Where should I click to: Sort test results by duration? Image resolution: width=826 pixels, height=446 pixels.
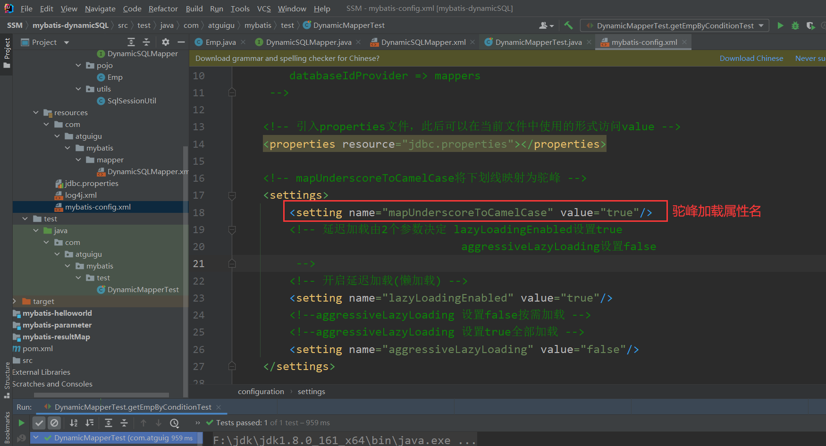pyautogui.click(x=89, y=423)
